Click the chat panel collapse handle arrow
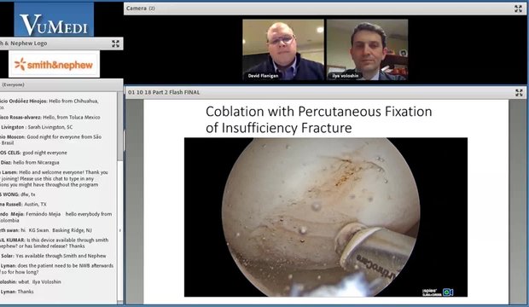 120,230
